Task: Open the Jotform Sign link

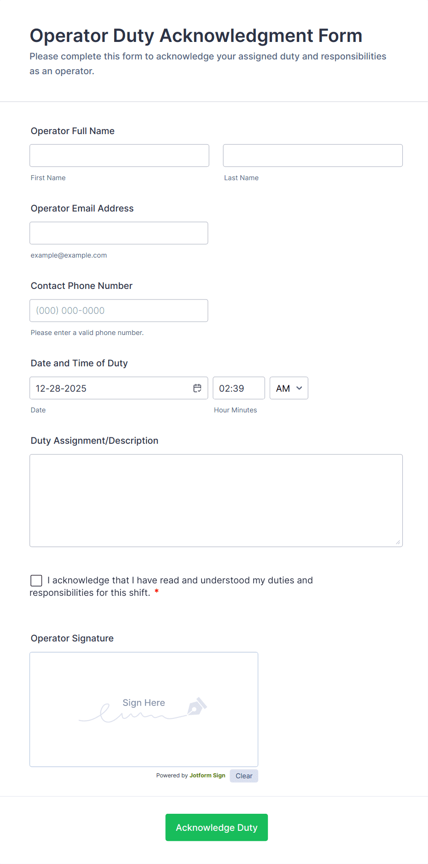Action: pos(207,776)
